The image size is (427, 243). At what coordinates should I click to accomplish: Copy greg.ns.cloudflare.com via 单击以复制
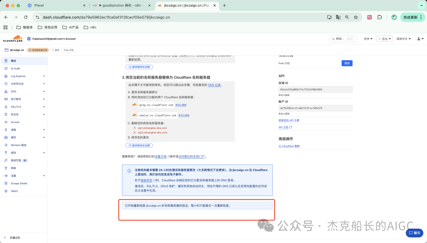[181, 105]
